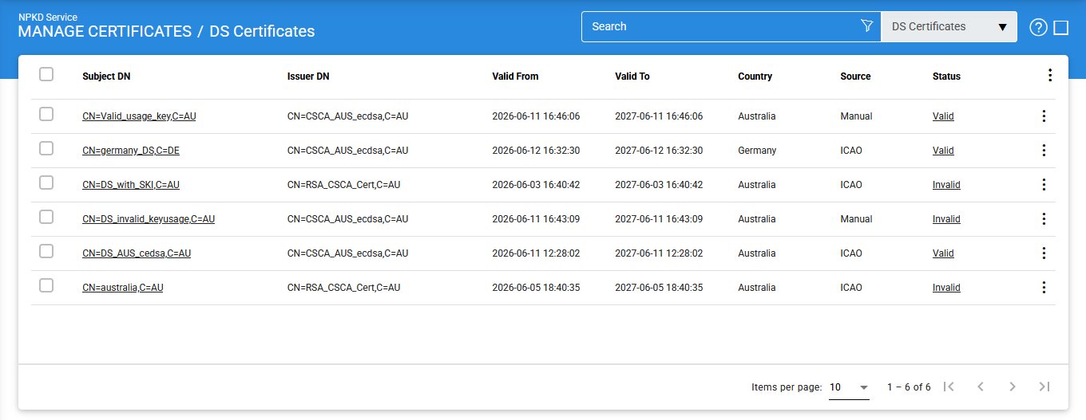This screenshot has height=420, width=1086.
Task: Open actions menu for CN=DS_AUS_cedsa row
Action: pos(1044,253)
